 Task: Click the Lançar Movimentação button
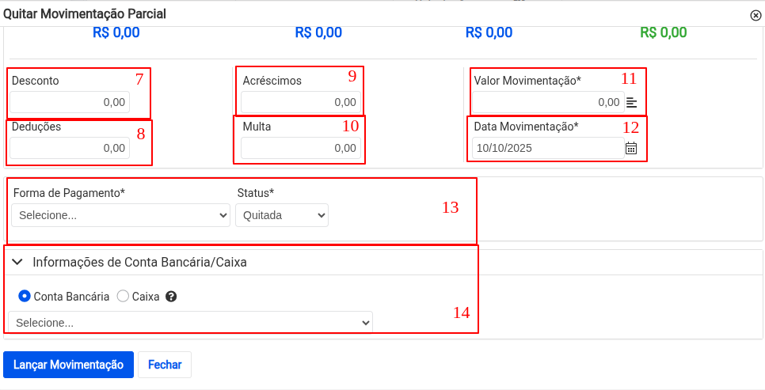pyautogui.click(x=69, y=365)
